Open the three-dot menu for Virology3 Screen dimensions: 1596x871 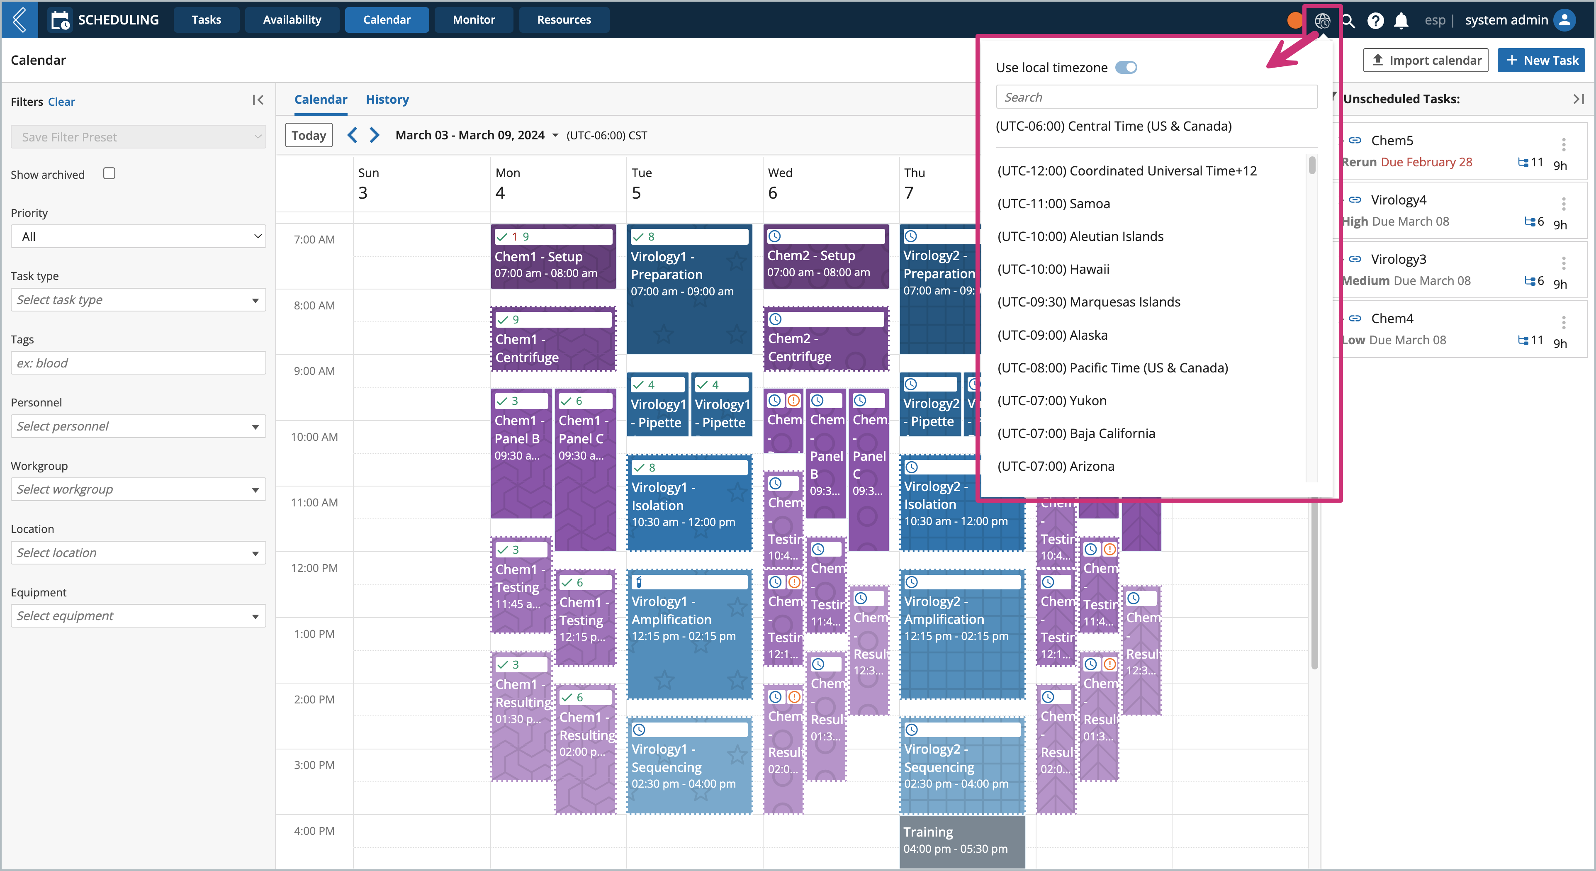(x=1564, y=263)
